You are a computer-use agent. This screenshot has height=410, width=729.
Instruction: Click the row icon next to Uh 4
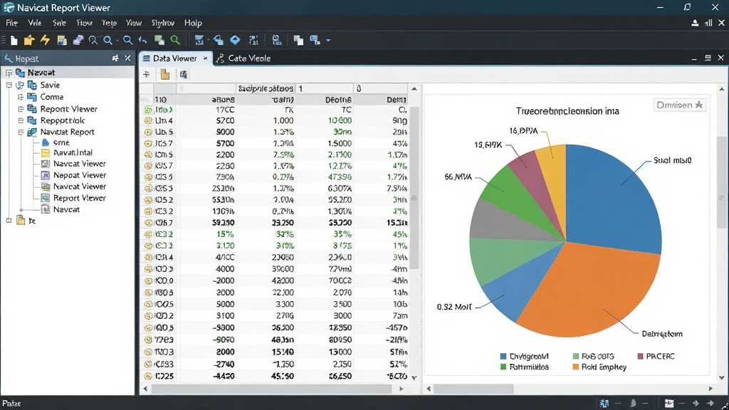[148, 120]
